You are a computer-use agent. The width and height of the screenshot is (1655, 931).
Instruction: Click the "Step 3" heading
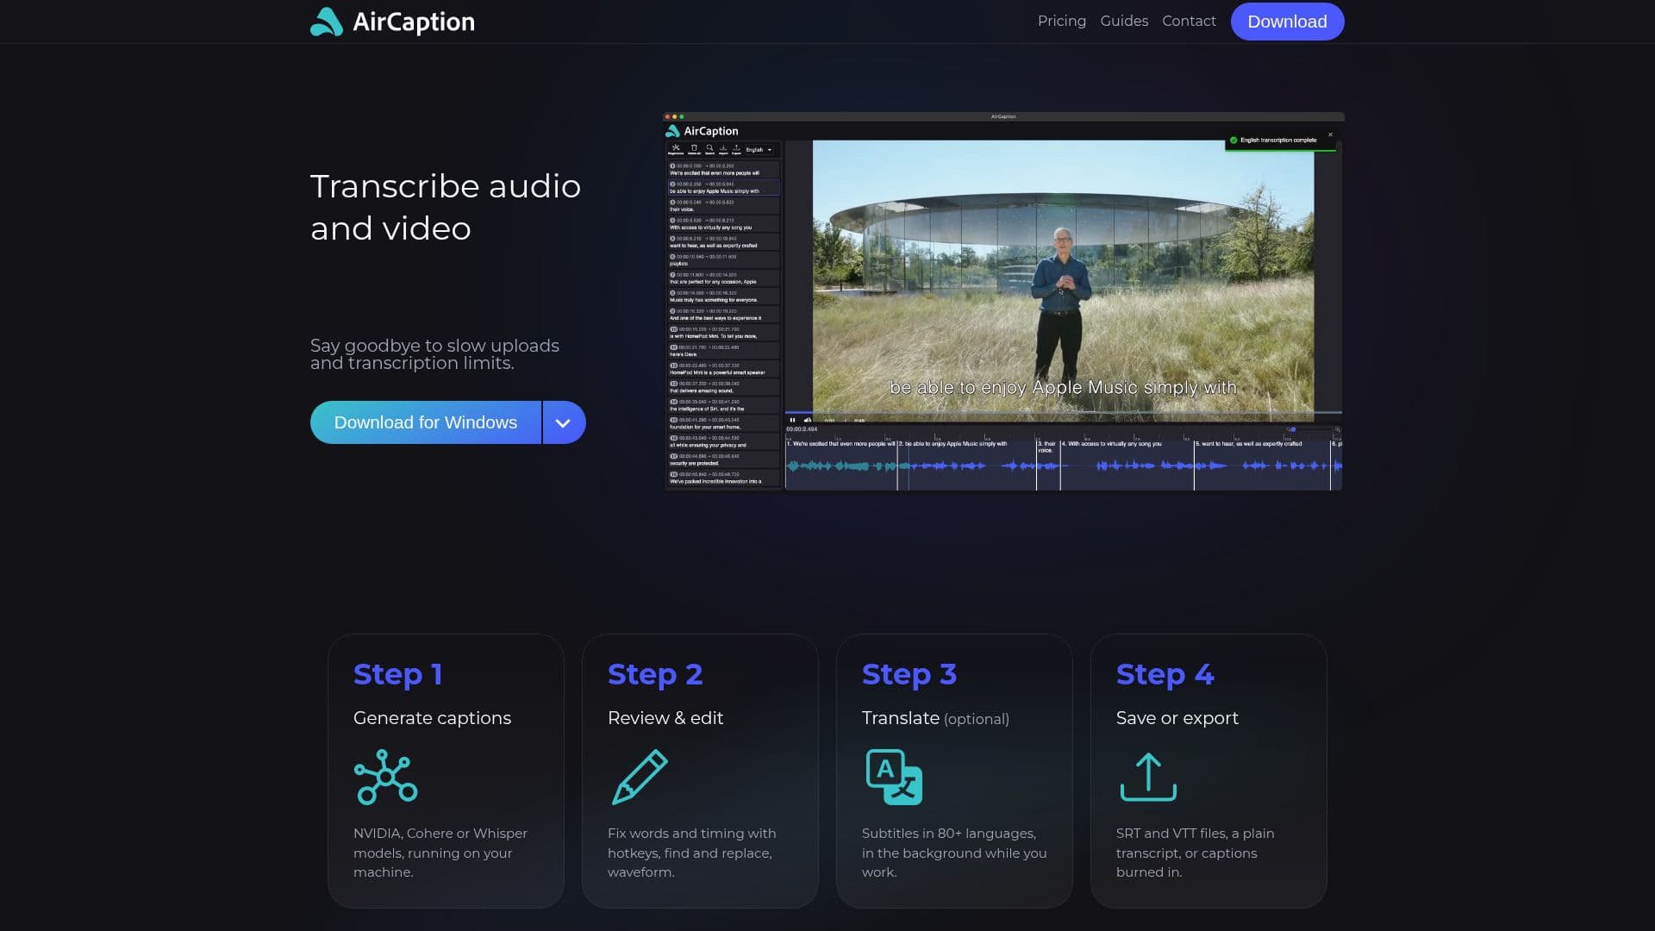click(x=909, y=674)
